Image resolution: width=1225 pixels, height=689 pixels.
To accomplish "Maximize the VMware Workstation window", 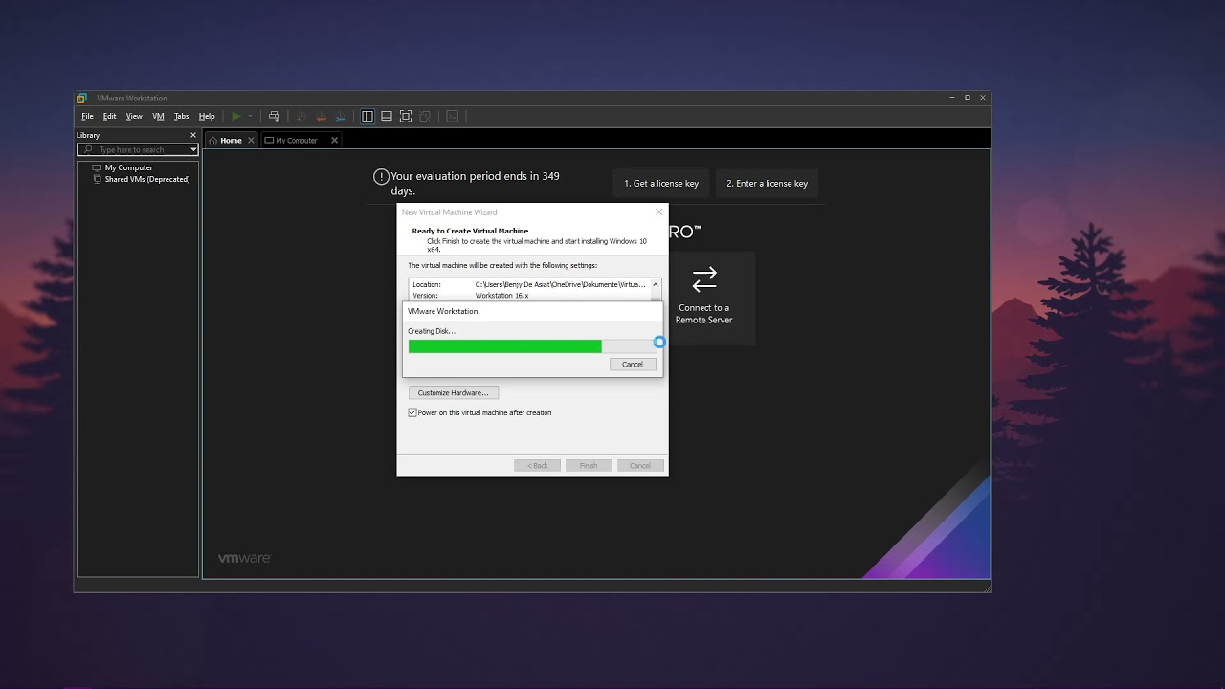I will click(x=968, y=98).
